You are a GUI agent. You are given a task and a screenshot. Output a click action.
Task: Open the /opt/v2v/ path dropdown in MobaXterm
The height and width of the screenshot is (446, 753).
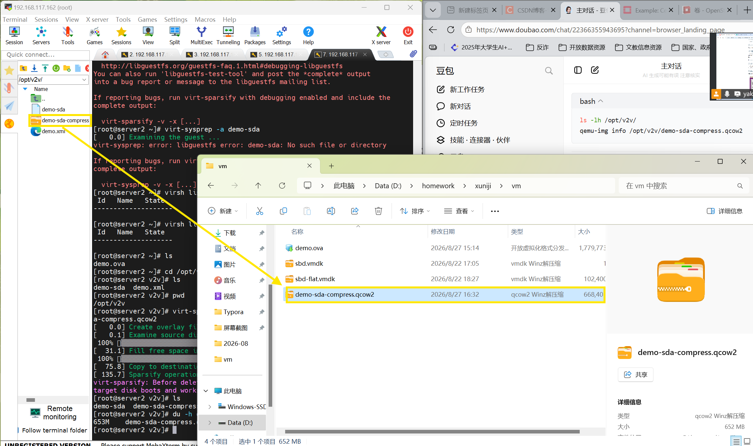pos(84,79)
